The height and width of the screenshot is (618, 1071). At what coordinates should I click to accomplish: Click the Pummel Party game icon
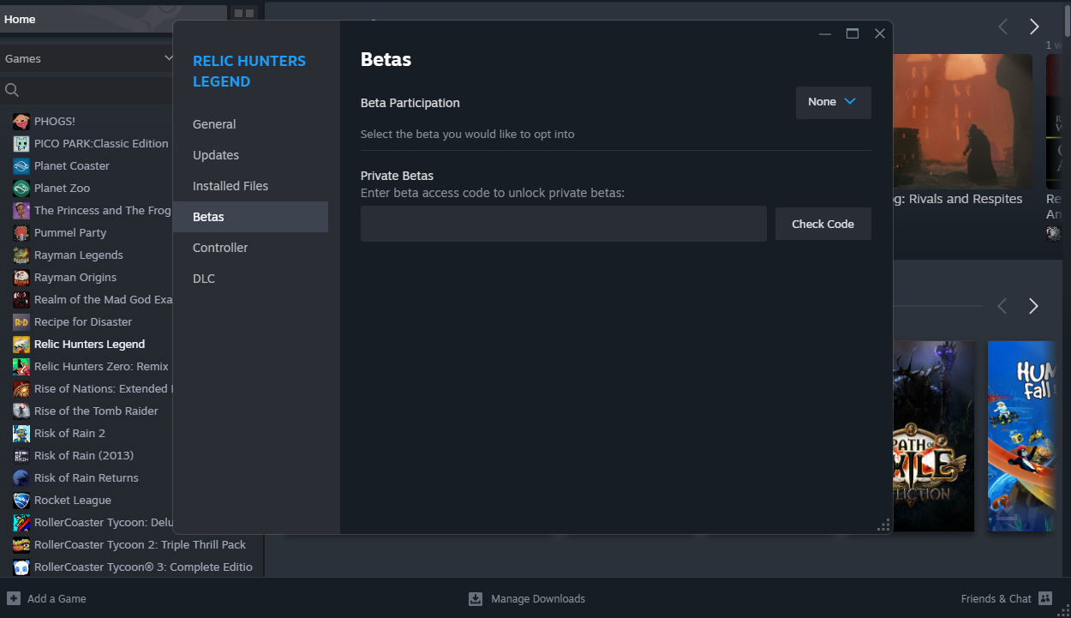tap(21, 233)
